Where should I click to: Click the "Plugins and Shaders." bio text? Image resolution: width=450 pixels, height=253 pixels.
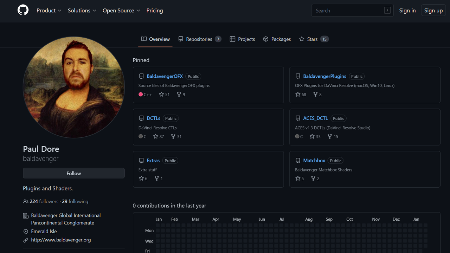(48, 188)
